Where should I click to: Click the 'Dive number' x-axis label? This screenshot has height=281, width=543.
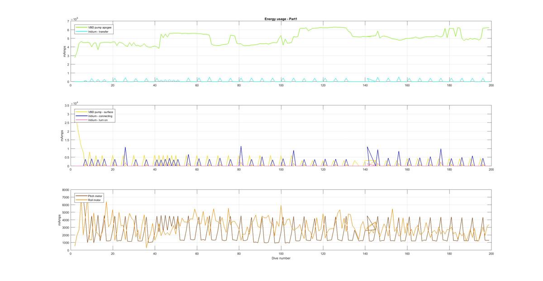pos(281,258)
